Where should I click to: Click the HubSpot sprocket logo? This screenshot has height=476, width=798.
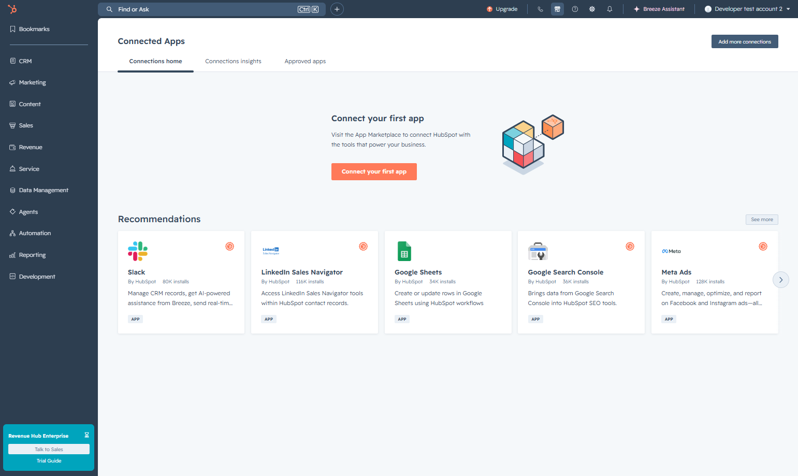pyautogui.click(x=12, y=9)
